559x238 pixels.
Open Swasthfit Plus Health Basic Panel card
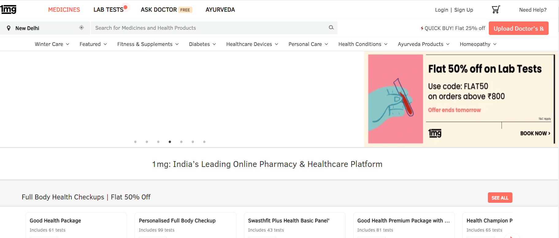point(294,225)
